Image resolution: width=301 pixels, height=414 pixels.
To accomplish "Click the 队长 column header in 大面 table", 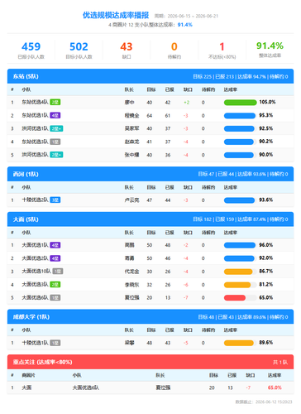I will click(x=129, y=233).
